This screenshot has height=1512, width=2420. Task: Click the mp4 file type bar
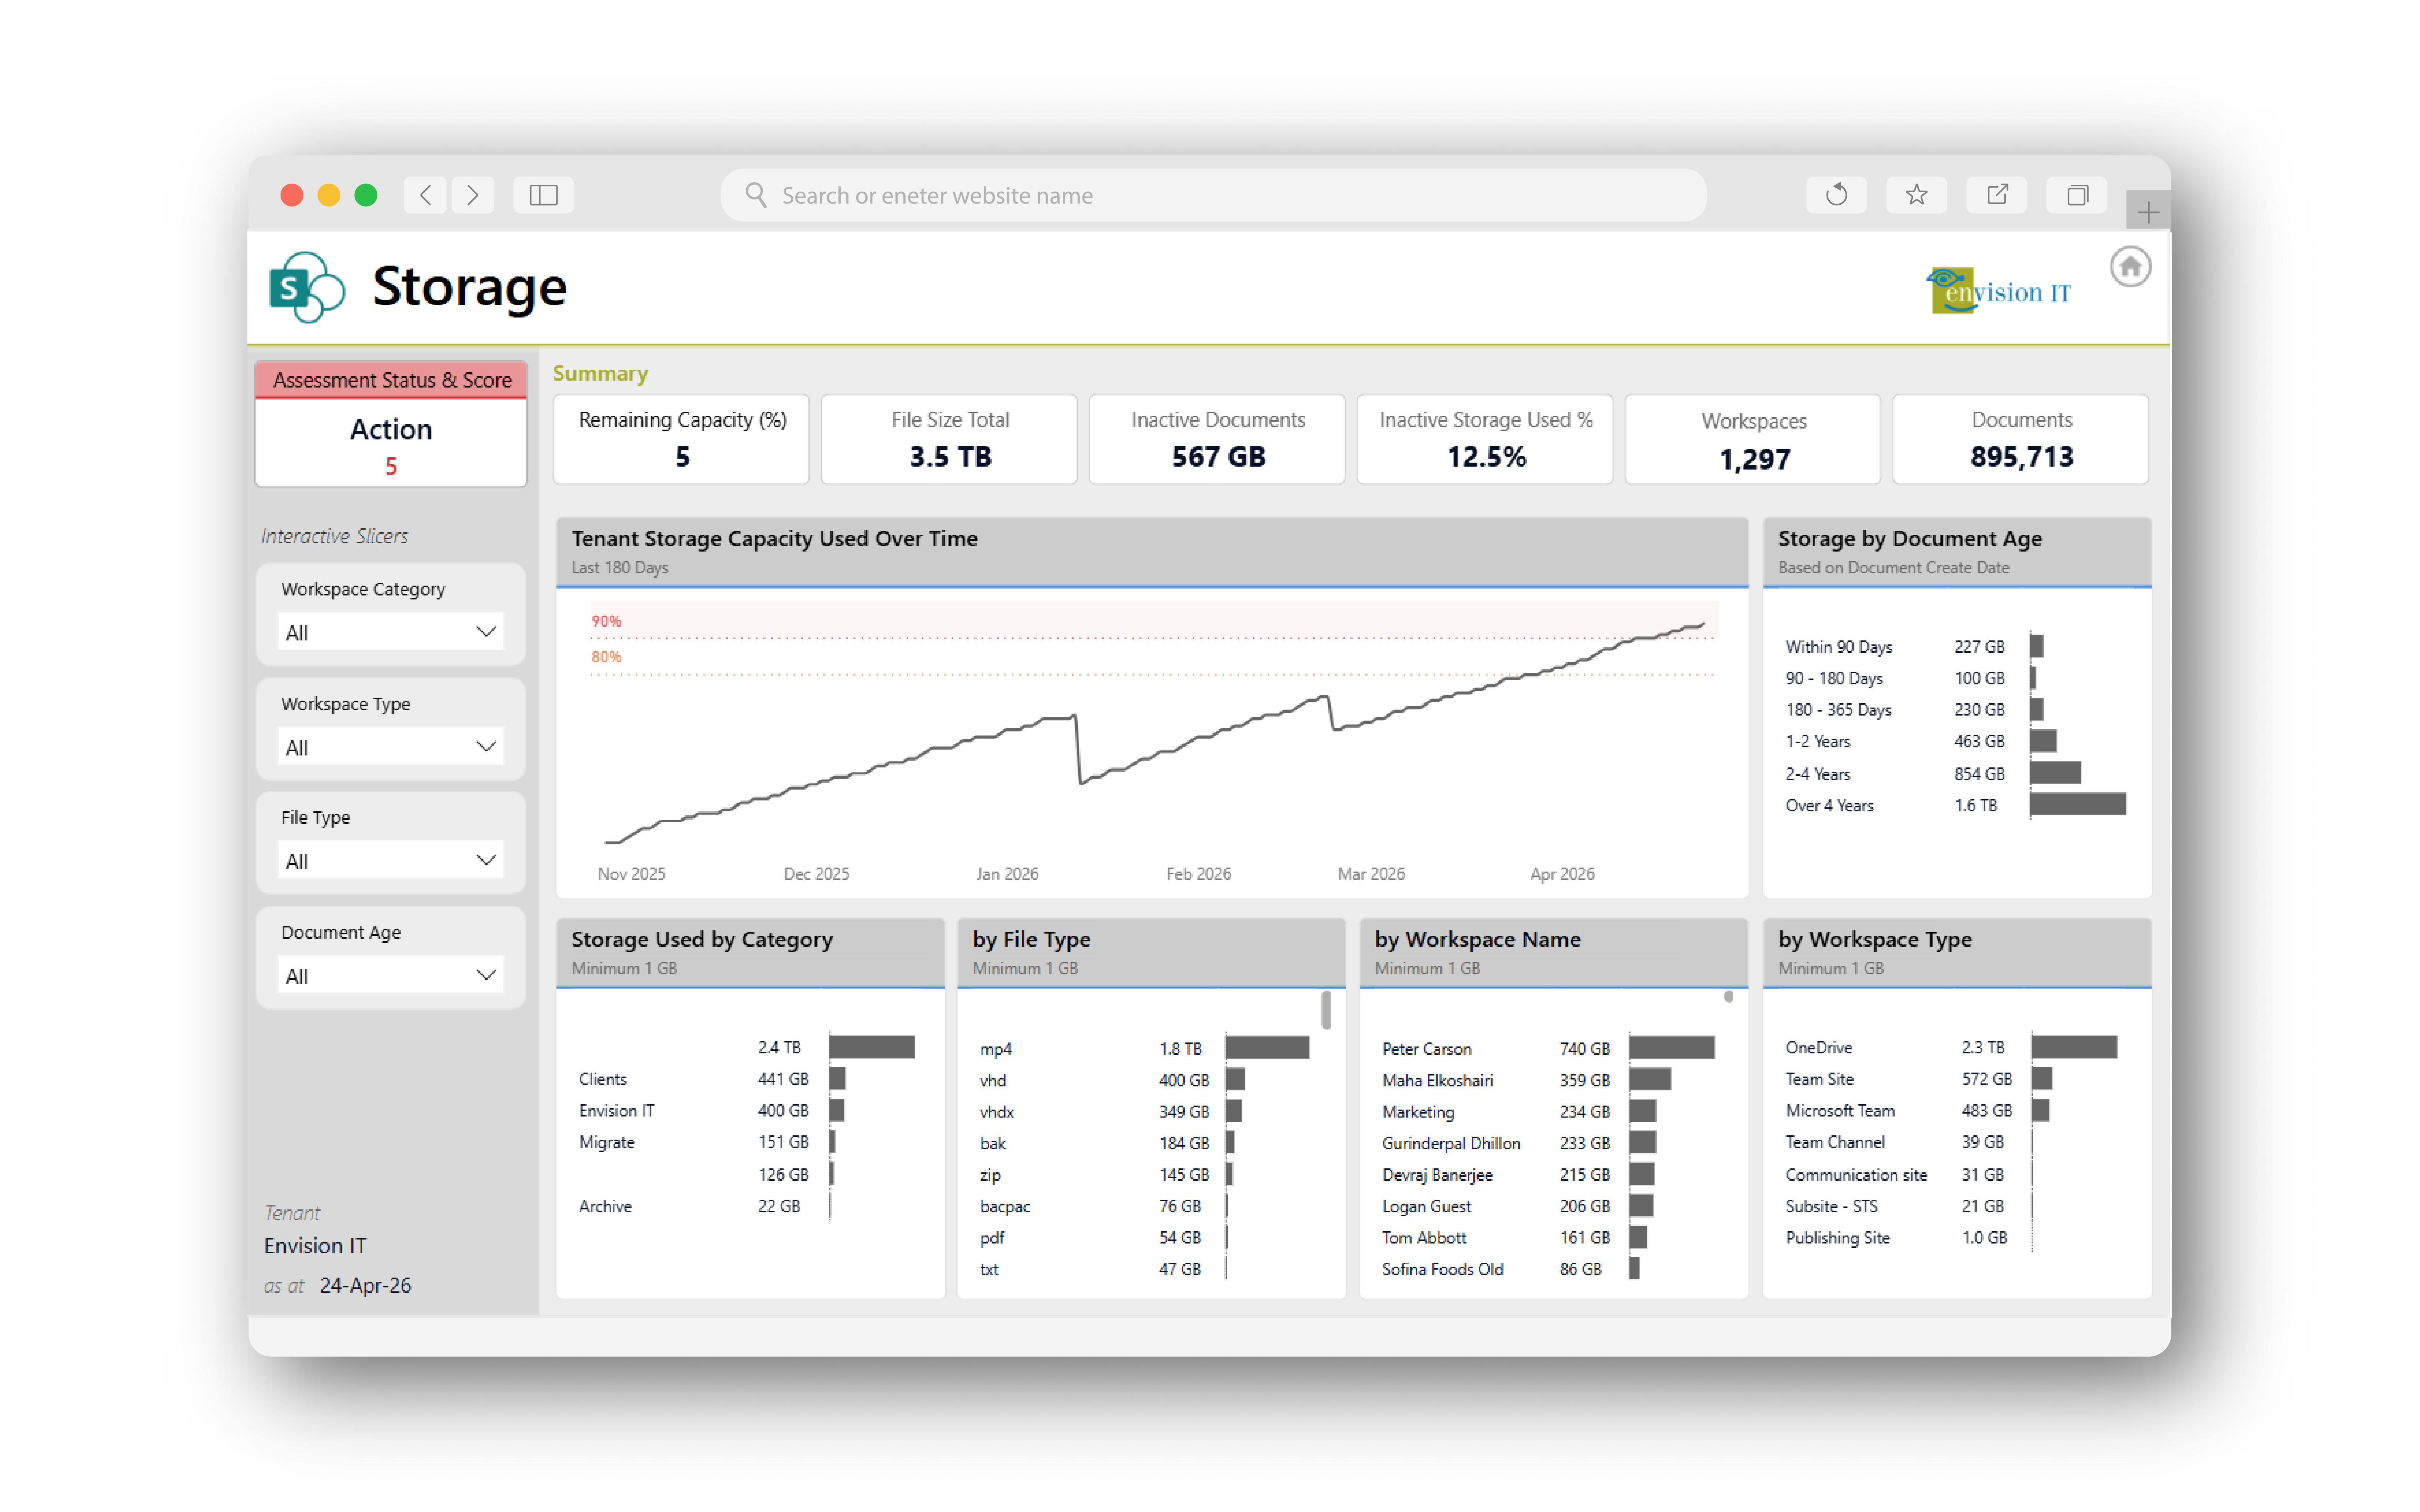(x=1268, y=1048)
